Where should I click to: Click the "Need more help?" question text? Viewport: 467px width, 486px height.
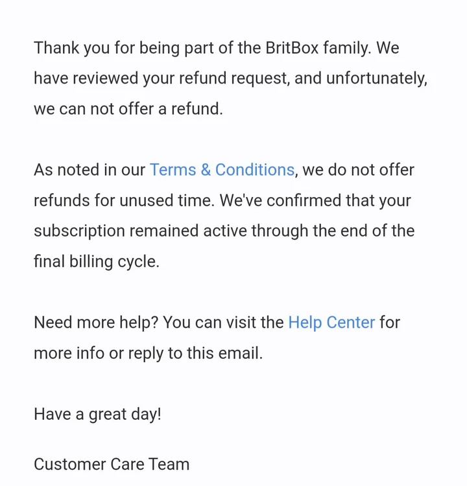(96, 323)
